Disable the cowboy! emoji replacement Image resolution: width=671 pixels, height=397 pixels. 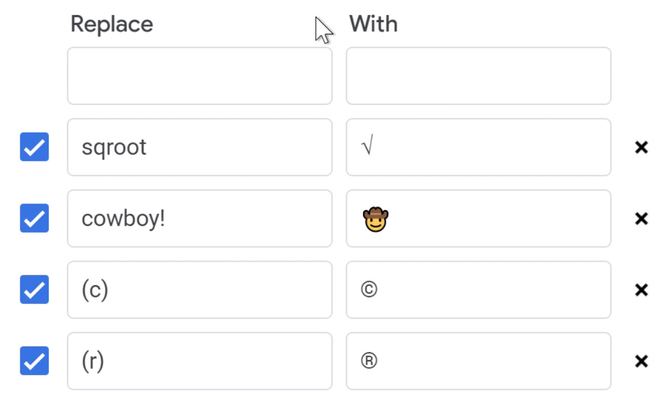pyautogui.click(x=34, y=219)
